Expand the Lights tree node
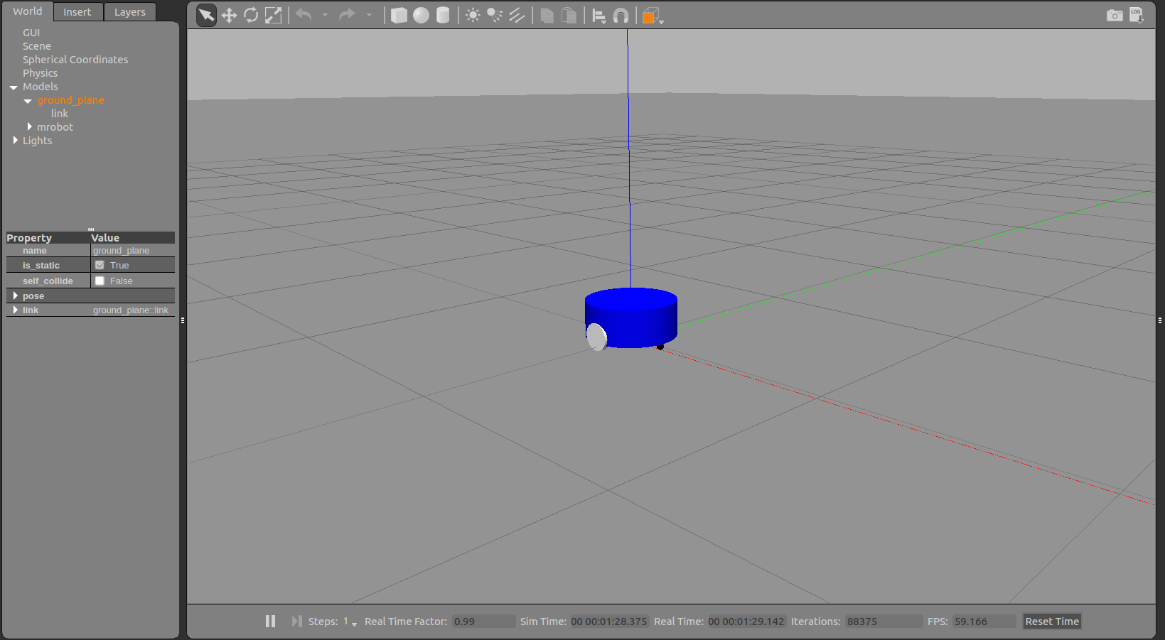The height and width of the screenshot is (640, 1165). tap(16, 140)
